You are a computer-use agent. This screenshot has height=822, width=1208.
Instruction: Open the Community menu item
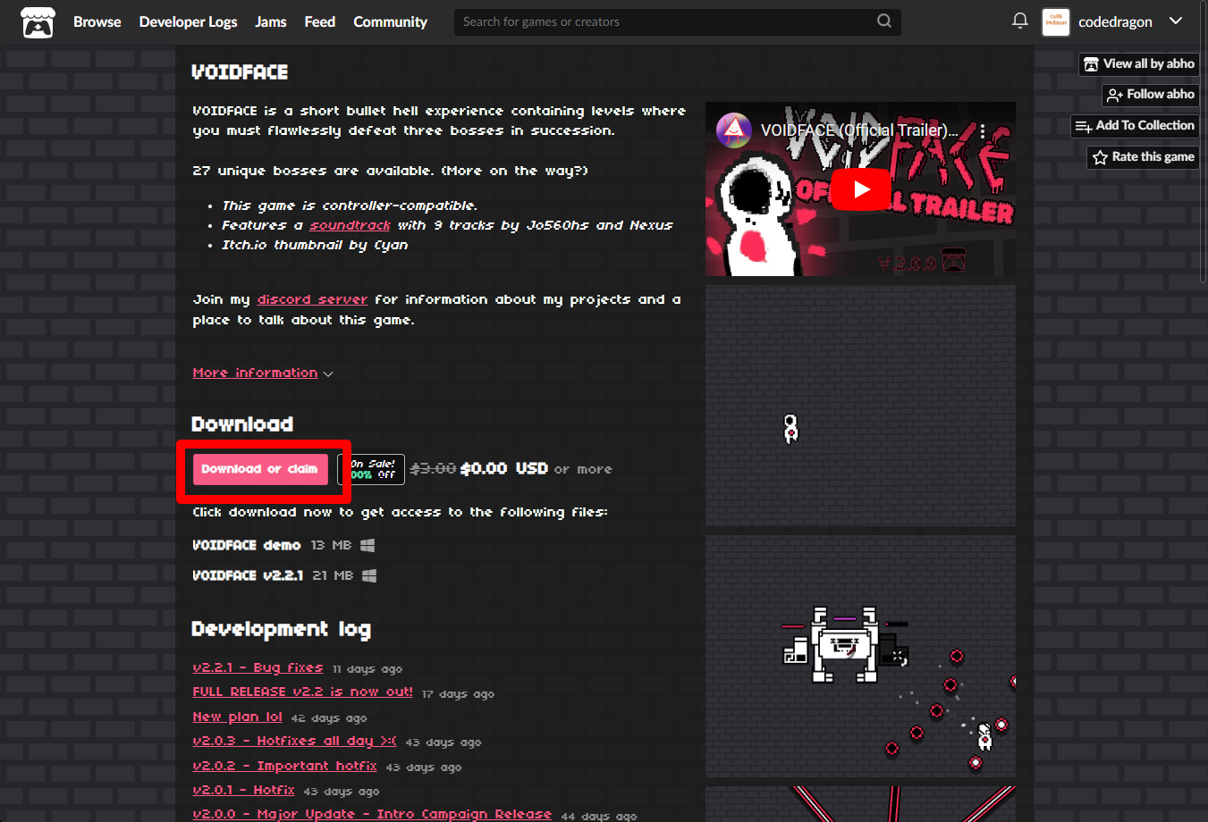tap(390, 21)
